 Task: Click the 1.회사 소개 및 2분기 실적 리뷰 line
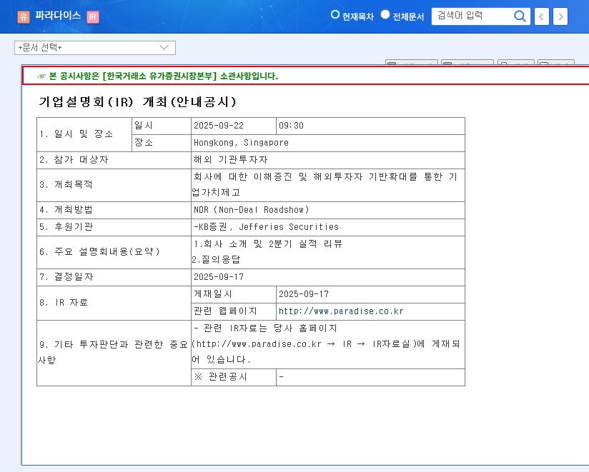(268, 244)
